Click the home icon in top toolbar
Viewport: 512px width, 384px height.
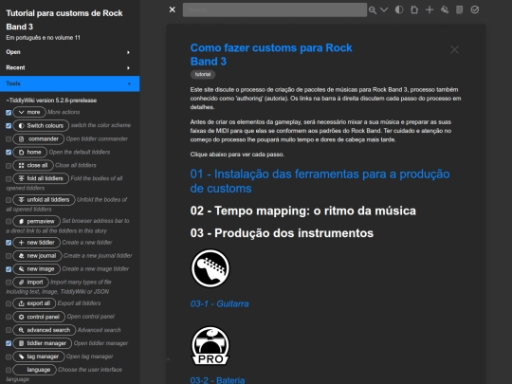click(414, 9)
